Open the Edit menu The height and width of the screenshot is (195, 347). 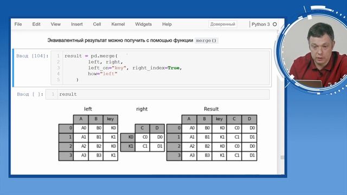pos(36,24)
